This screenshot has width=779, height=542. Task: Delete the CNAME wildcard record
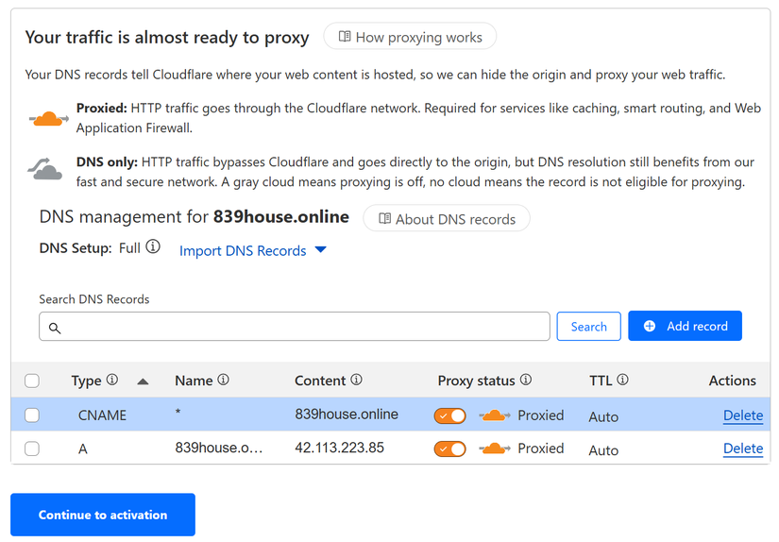742,415
